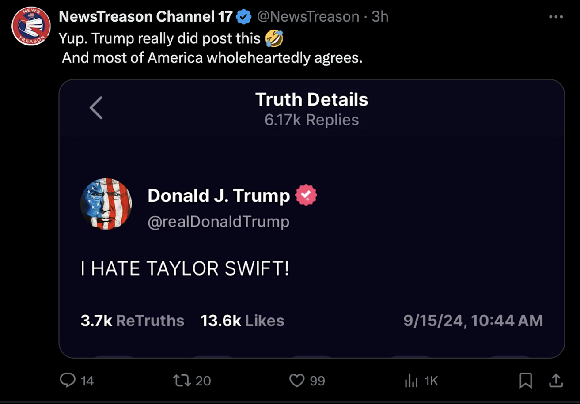Click the 3h timestamp of the post
The width and height of the screenshot is (580, 404).
380,17
